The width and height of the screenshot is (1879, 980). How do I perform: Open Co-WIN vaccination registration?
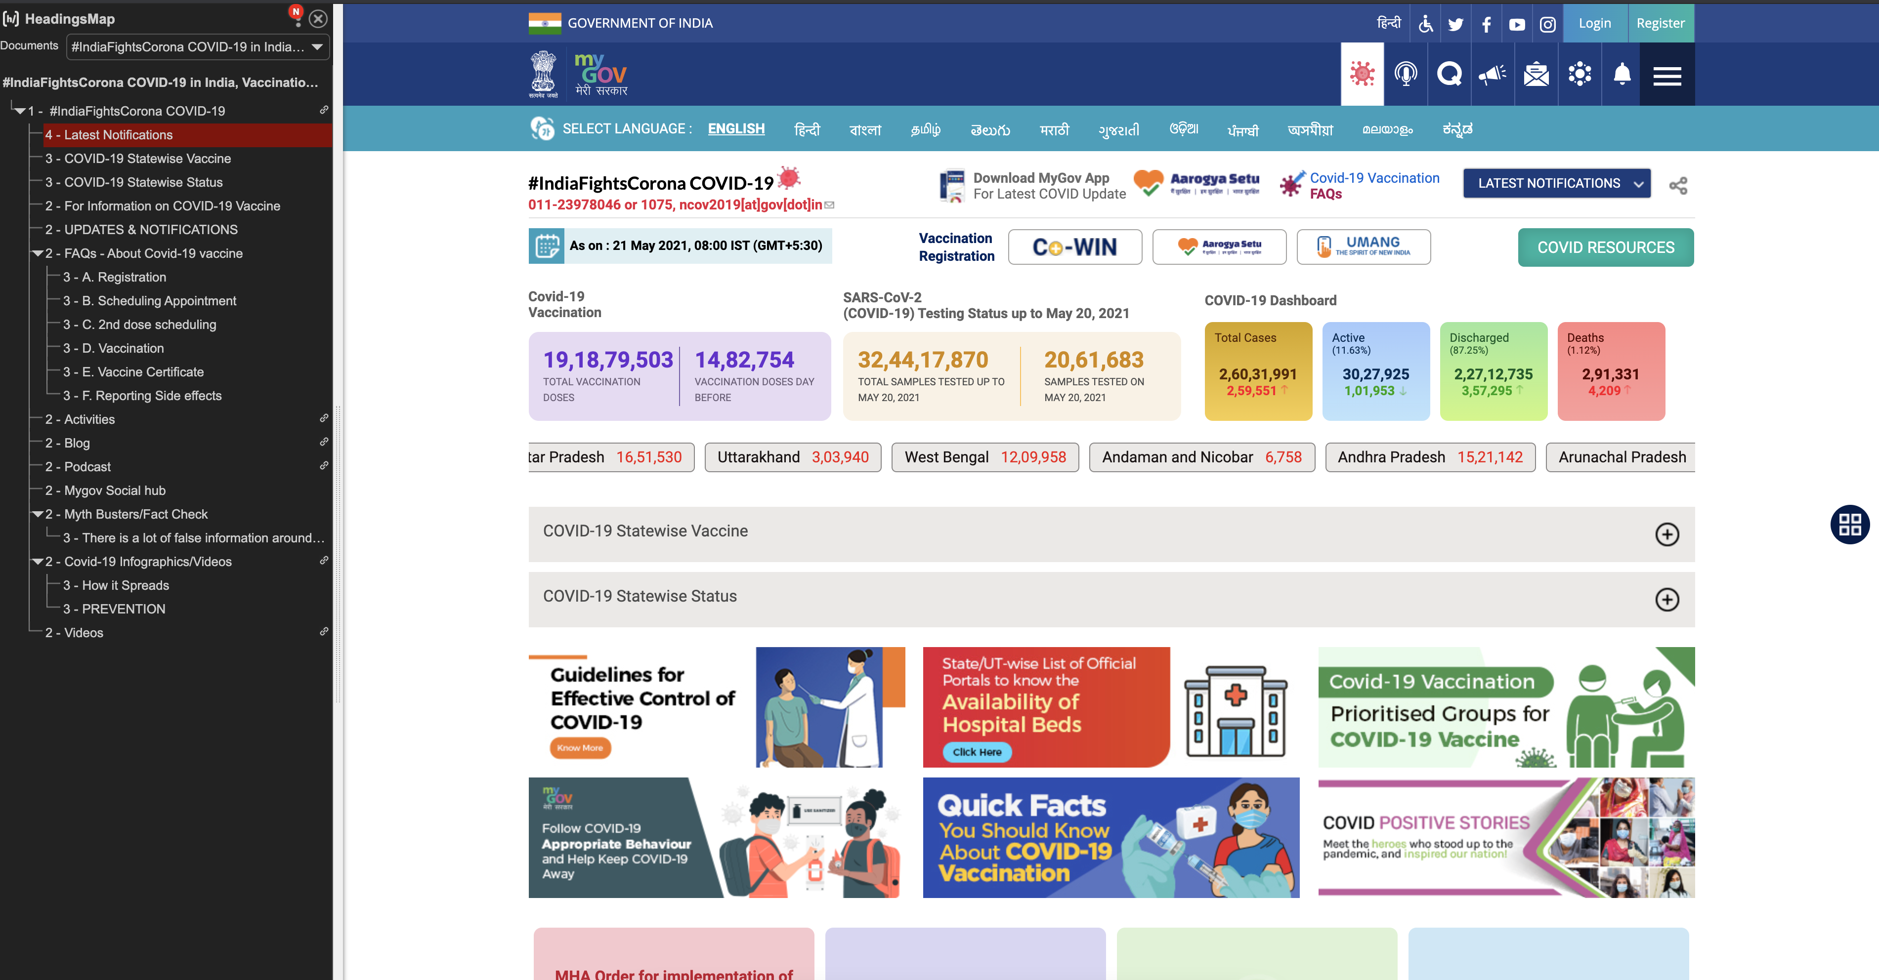1074,247
